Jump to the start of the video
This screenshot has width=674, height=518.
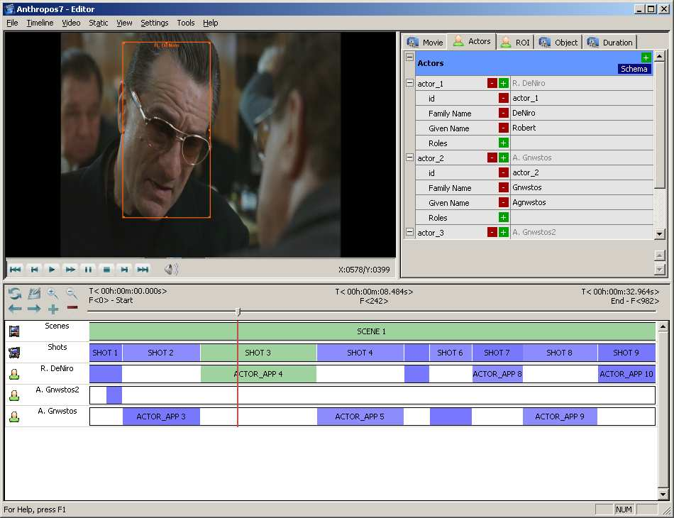pyautogui.click(x=16, y=270)
